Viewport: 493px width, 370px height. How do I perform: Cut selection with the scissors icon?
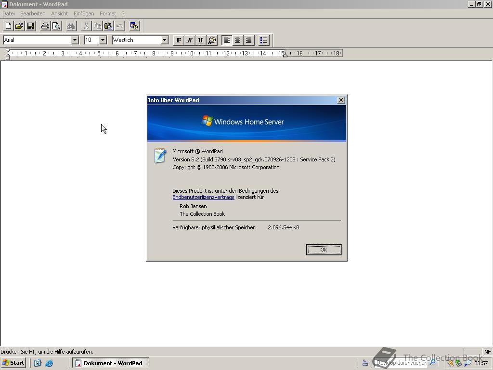pyautogui.click(x=86, y=26)
